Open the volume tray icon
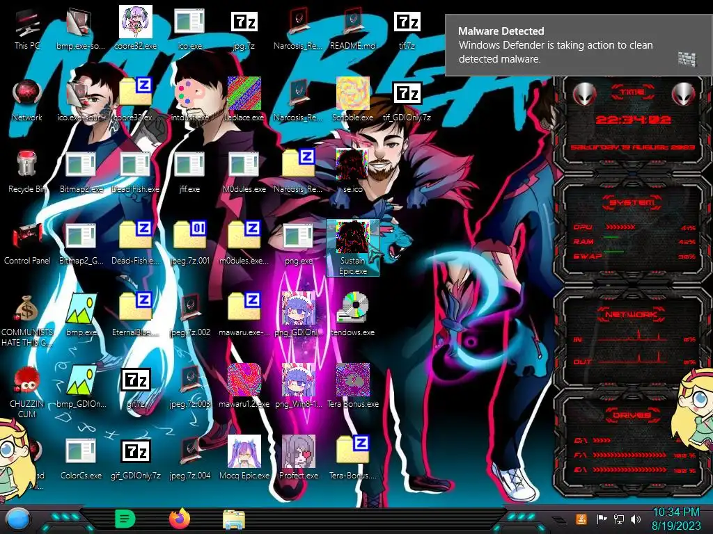This screenshot has width=713, height=534. click(x=636, y=519)
